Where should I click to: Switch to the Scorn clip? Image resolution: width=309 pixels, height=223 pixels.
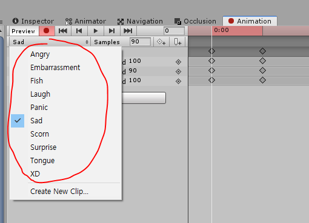coord(65,134)
